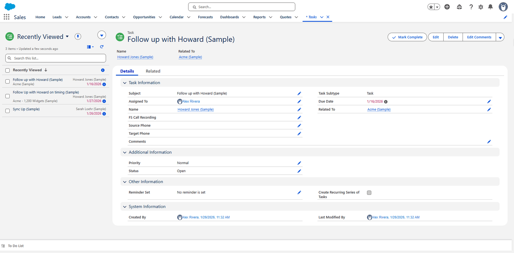The width and height of the screenshot is (514, 253).
Task: Open the Recently Viewed list view dropdown
Action: [67, 37]
